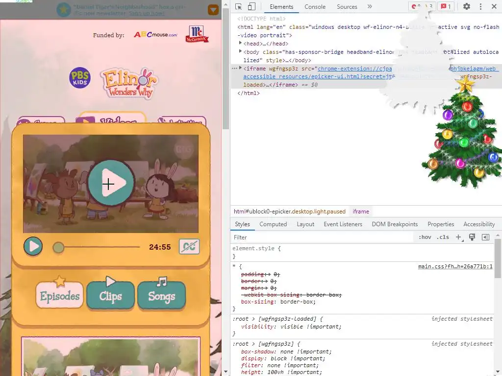Click the PBS Kids logo
Screen dimensions: 502x376
pyautogui.click(x=80, y=78)
